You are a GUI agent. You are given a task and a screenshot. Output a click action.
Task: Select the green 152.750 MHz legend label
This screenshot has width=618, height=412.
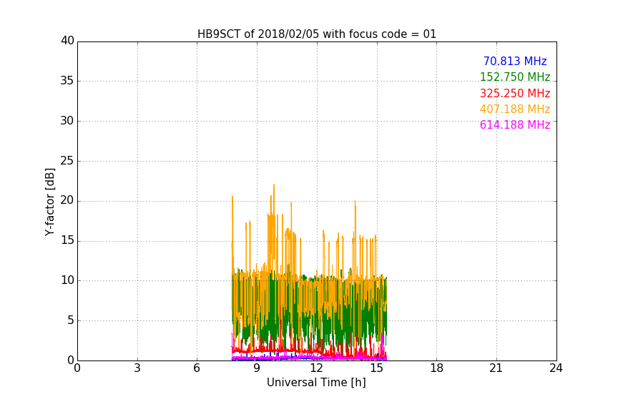coord(515,77)
